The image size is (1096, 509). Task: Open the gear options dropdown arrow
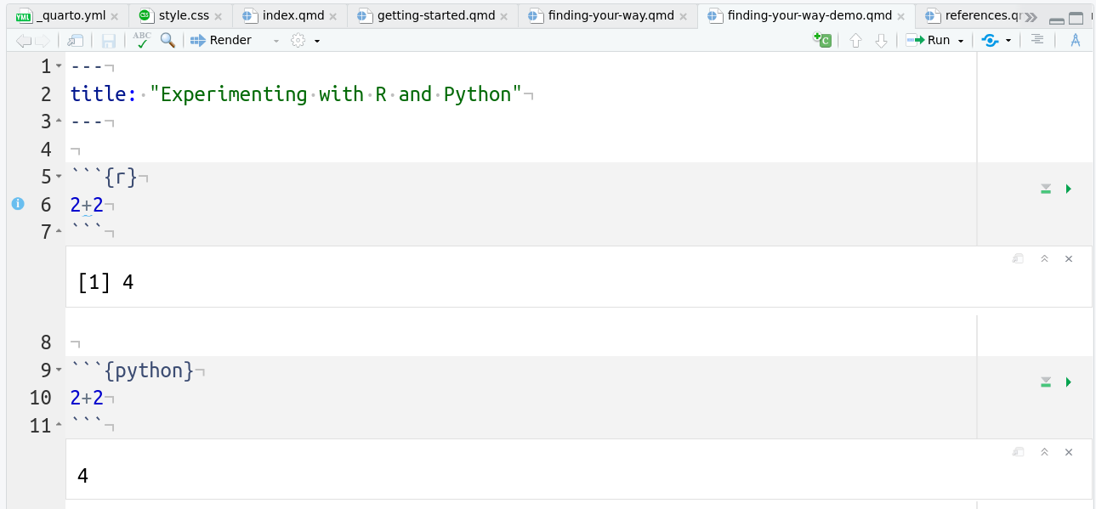point(317,41)
